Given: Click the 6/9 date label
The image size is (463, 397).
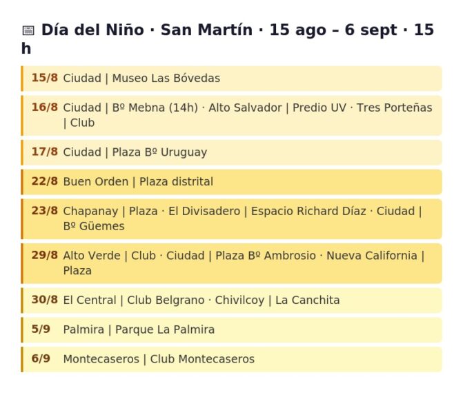Looking at the screenshot, I should click(41, 359).
